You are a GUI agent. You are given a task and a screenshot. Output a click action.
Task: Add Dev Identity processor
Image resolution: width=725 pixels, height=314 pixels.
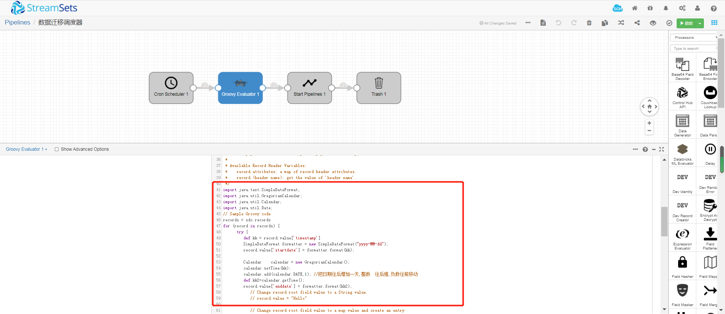pos(682,182)
